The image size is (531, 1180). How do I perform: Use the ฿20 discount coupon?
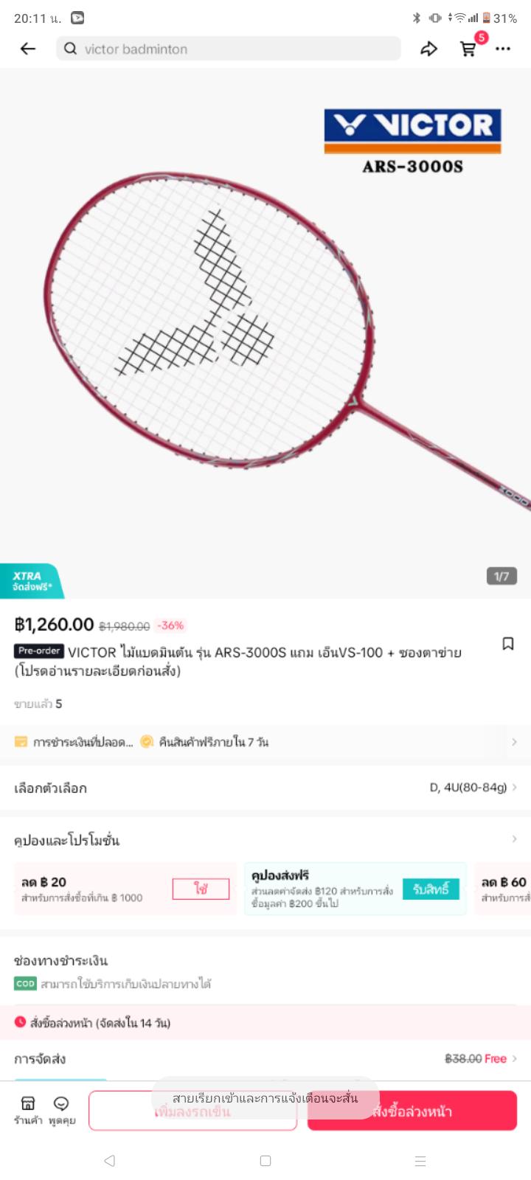coord(201,889)
